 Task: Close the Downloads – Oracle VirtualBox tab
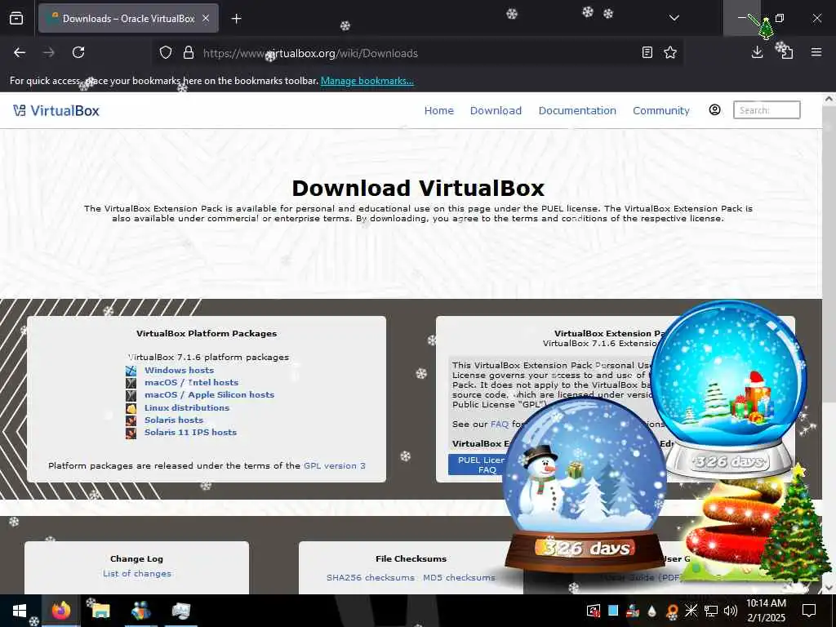point(206,19)
